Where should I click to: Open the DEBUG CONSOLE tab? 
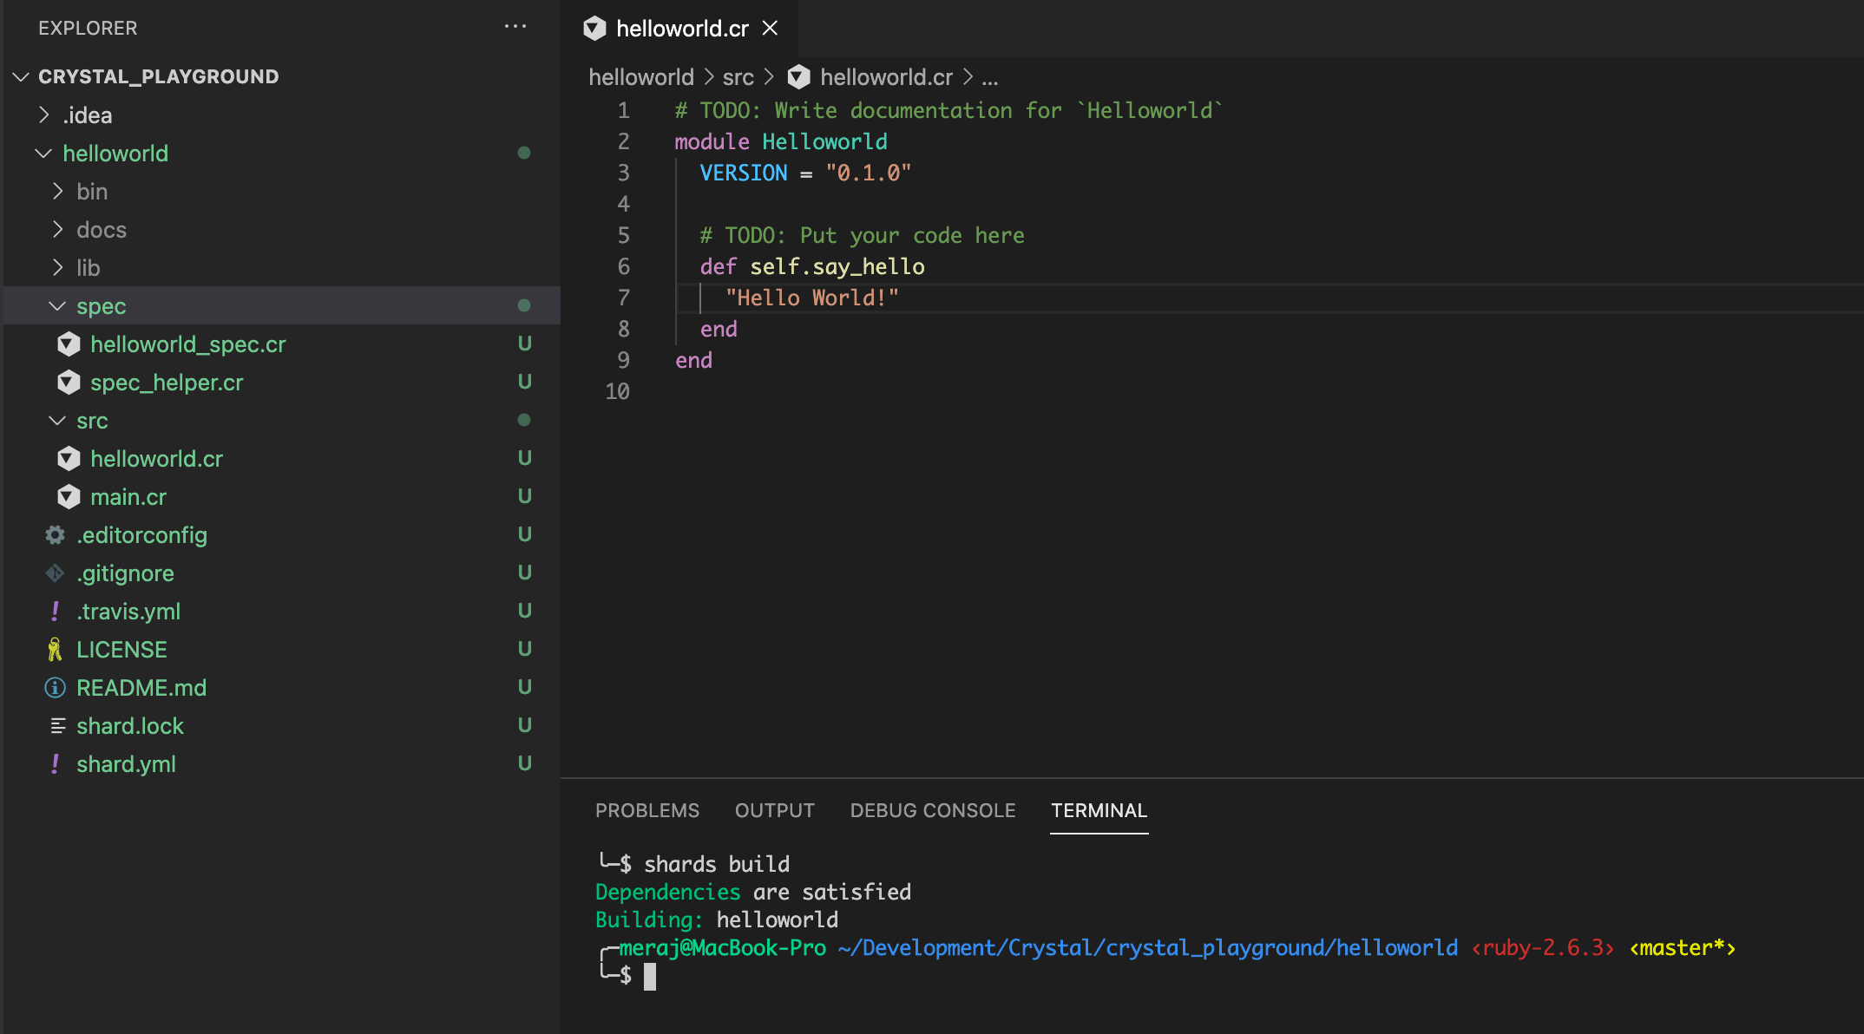click(932, 810)
